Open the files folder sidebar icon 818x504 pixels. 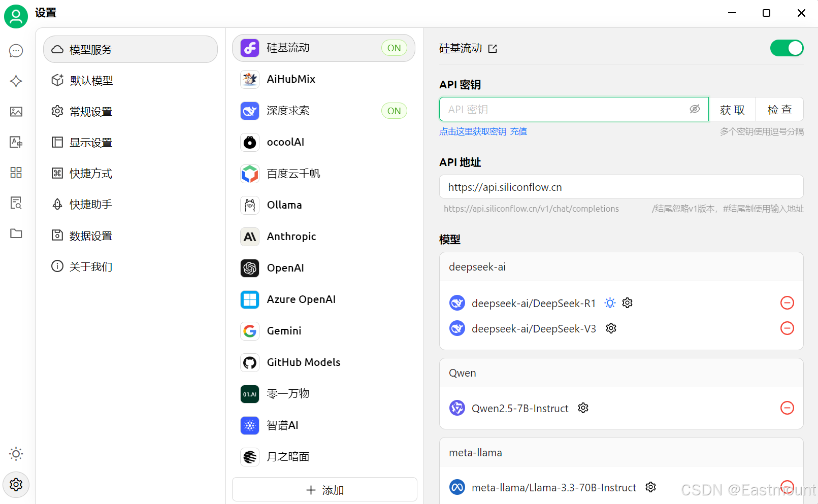[x=16, y=233]
